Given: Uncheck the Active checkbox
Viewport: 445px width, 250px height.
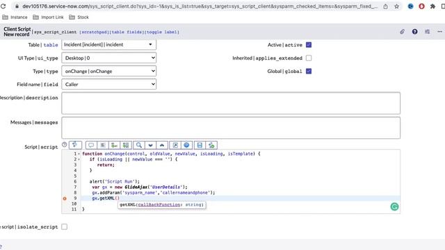Looking at the screenshot, I should [x=309, y=44].
